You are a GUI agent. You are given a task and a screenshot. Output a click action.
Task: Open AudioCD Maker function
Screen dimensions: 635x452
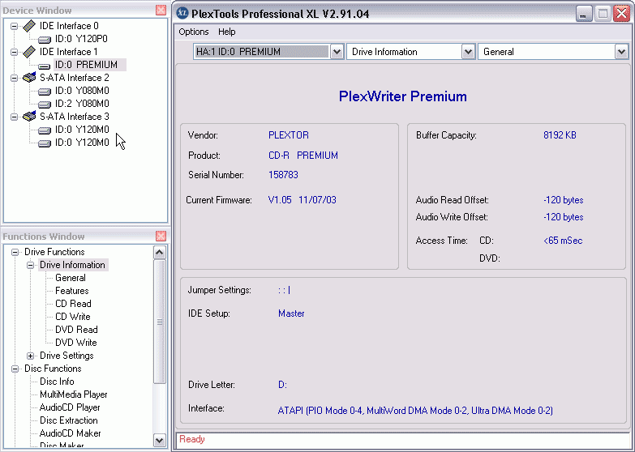[x=70, y=433]
